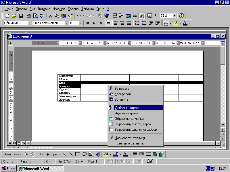This screenshot has width=230, height=172.
Task: Click the ЗАП status bar indicator
Action: pos(110,161)
